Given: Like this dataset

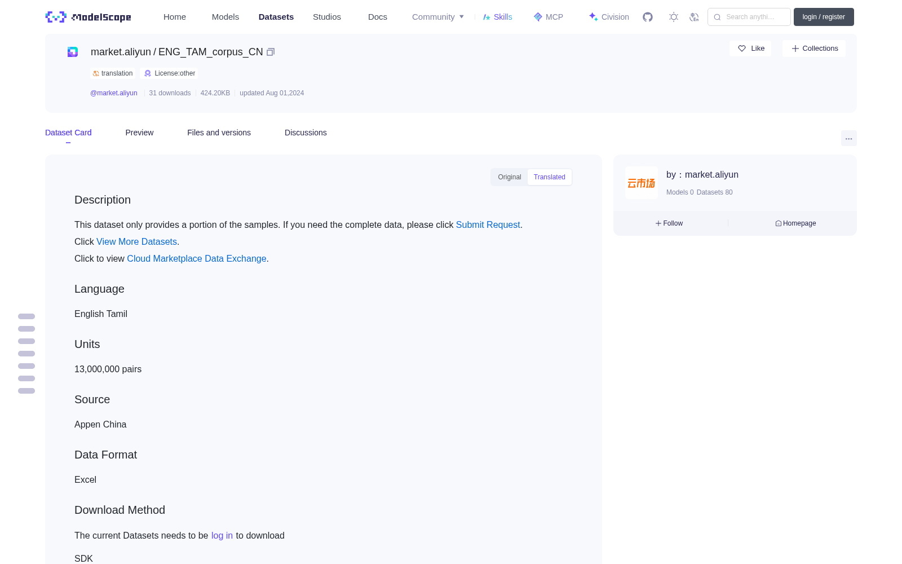Looking at the screenshot, I should 750,49.
